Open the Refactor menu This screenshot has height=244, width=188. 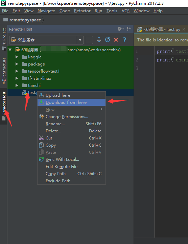82,11
